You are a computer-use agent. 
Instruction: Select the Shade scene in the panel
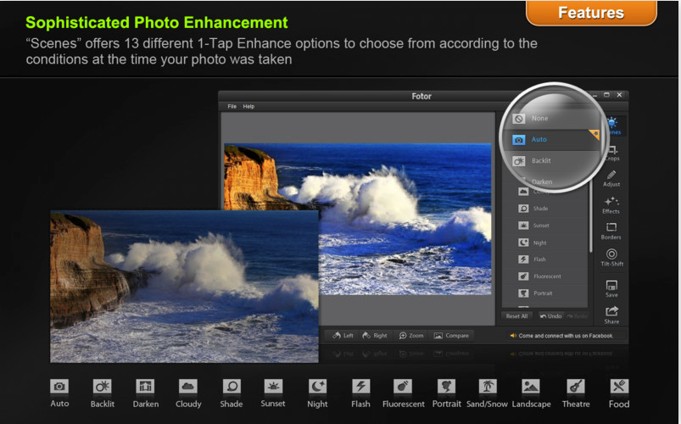544,209
